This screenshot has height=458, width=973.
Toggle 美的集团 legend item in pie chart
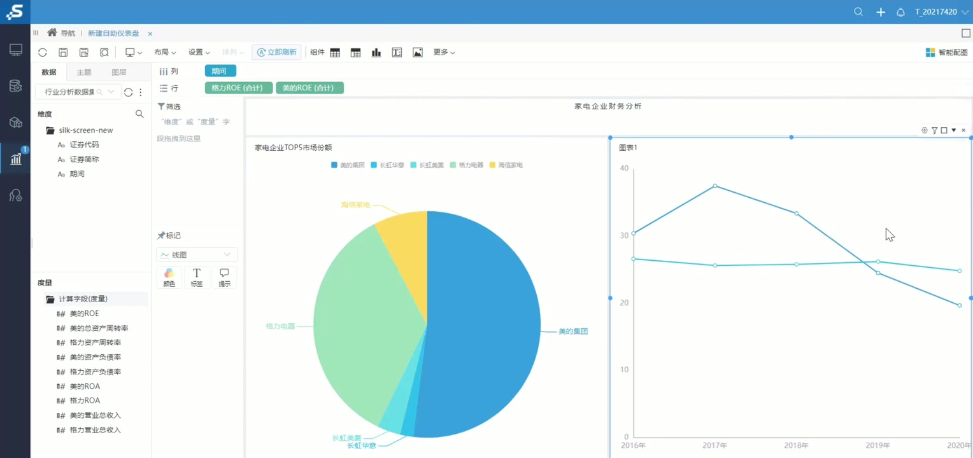[348, 165]
